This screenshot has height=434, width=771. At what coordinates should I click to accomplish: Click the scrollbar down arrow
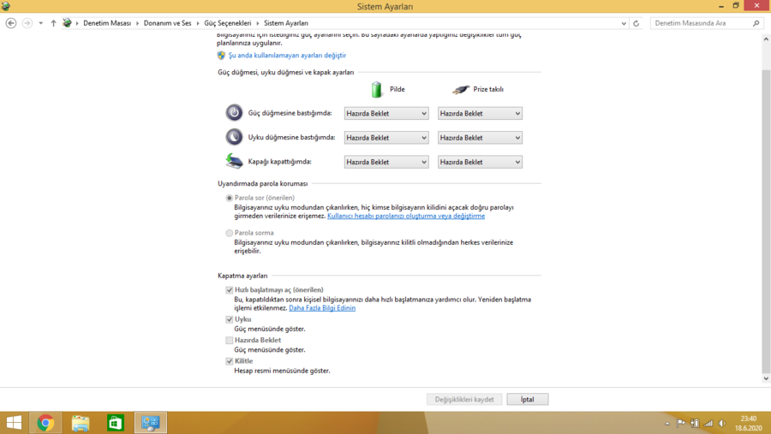click(x=766, y=378)
